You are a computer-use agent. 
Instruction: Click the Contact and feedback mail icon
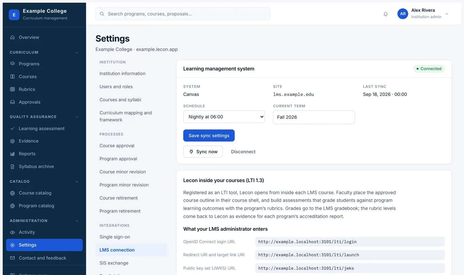pos(12,258)
